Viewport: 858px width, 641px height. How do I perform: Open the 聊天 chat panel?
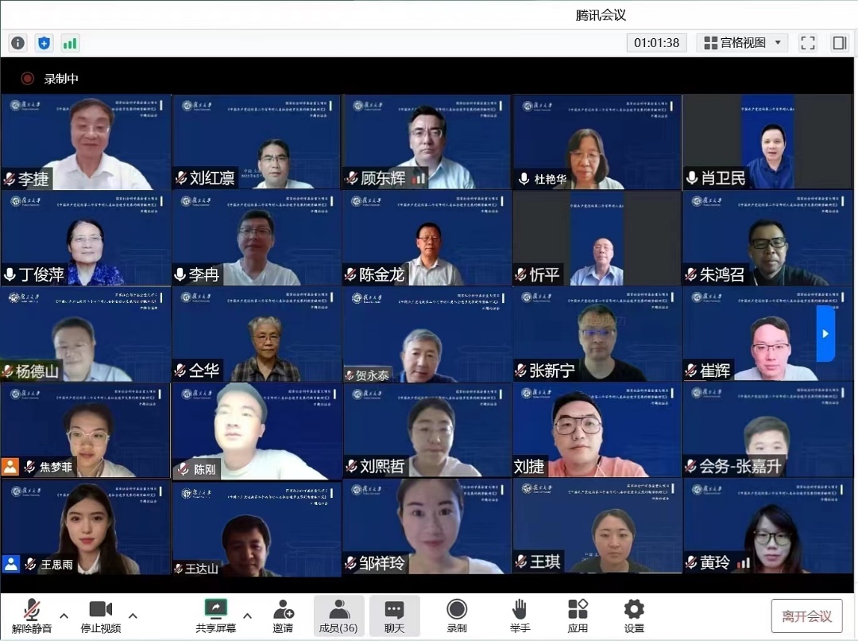(x=394, y=616)
